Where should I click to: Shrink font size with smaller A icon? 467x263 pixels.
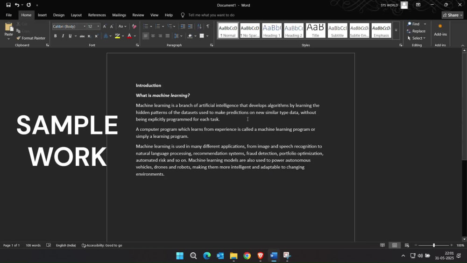pos(112,27)
